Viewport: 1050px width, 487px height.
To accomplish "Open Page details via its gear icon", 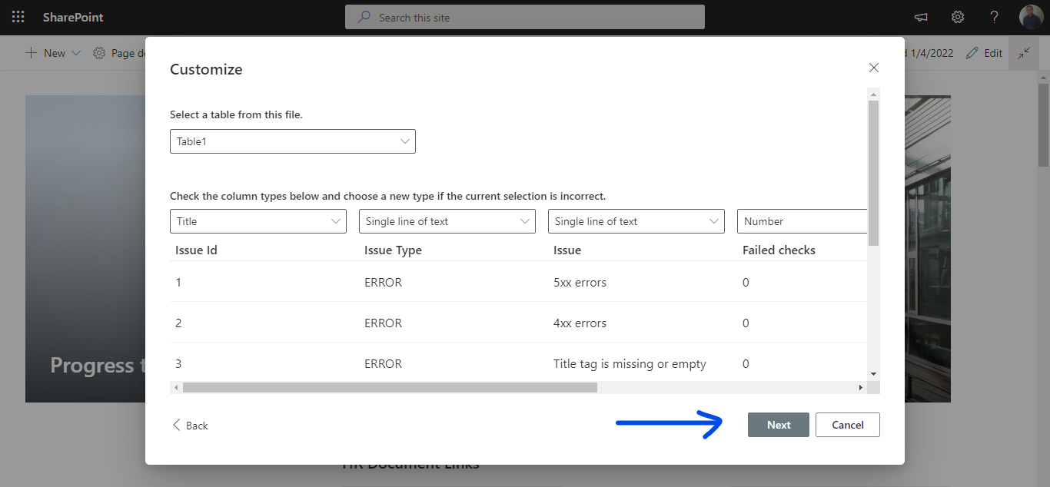I will 98,52.
